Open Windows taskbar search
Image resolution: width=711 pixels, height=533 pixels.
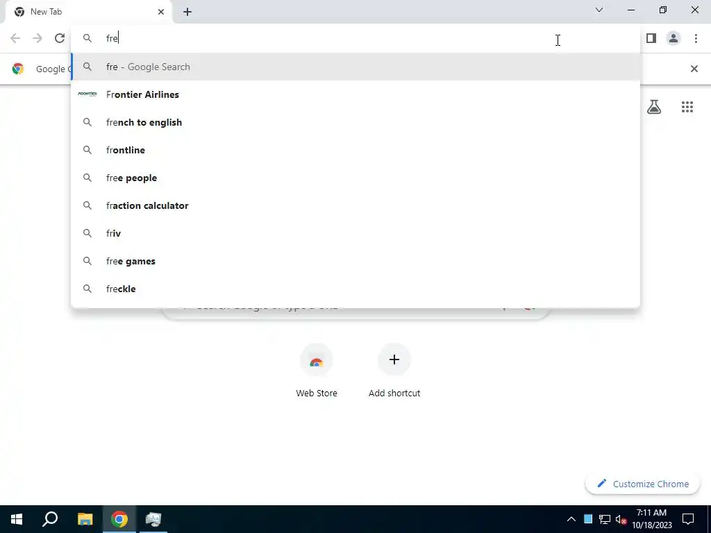(x=50, y=519)
